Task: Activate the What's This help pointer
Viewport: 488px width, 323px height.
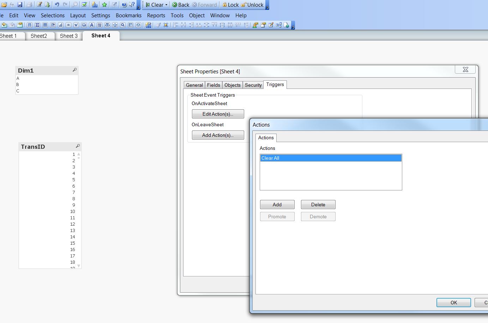Action: coord(132,5)
